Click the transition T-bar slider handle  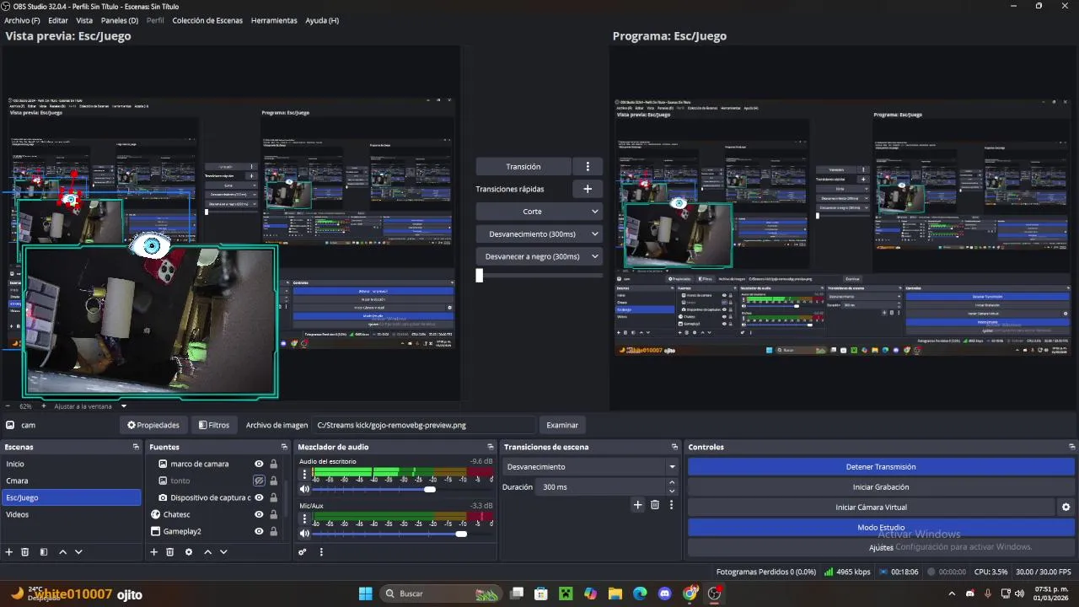click(480, 276)
